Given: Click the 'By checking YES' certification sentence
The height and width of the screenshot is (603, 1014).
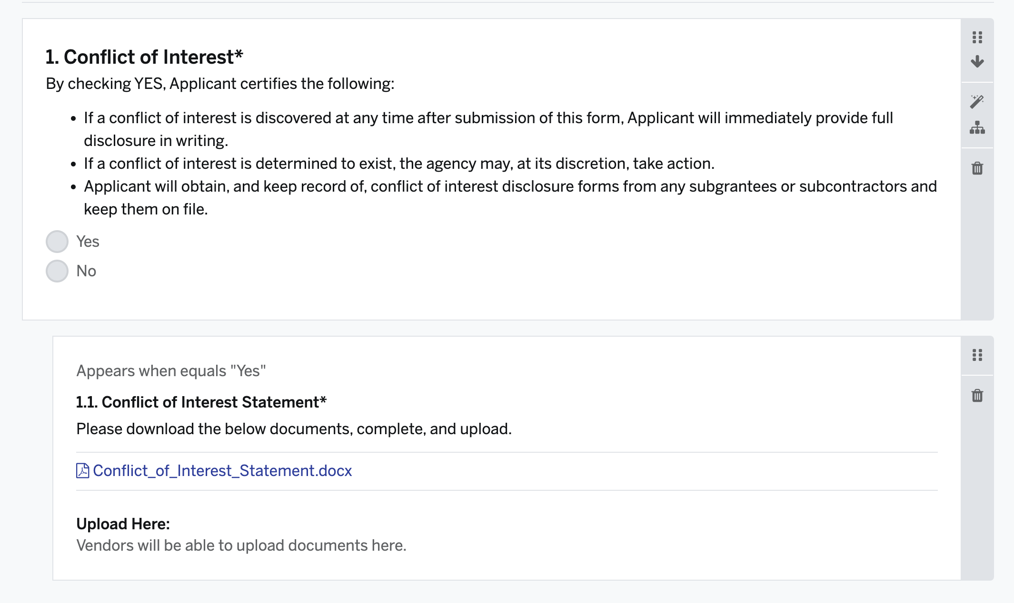Looking at the screenshot, I should 220,84.
